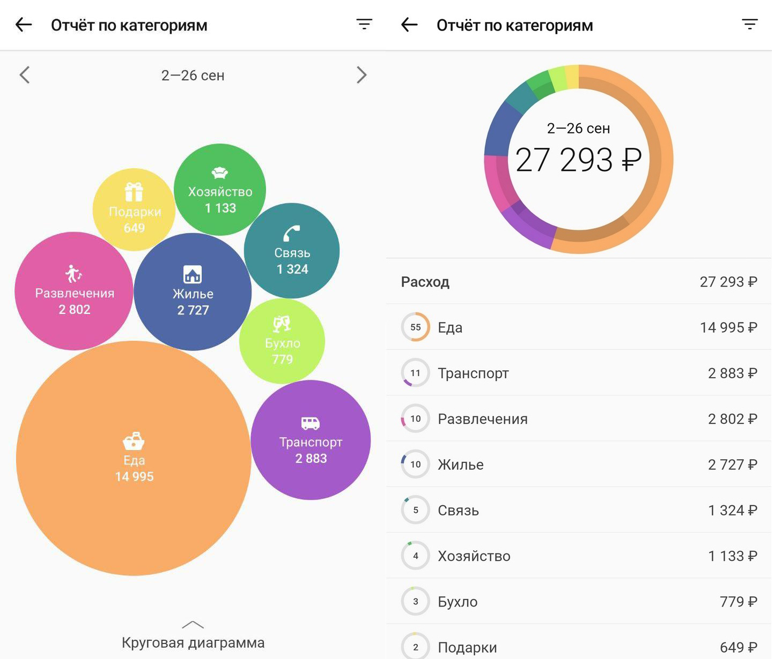Open Развлечения category row in list
774x659 pixels.
coord(579,418)
